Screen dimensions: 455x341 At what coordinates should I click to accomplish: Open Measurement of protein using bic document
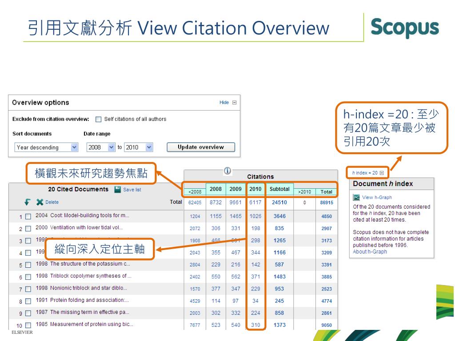[x=92, y=324]
